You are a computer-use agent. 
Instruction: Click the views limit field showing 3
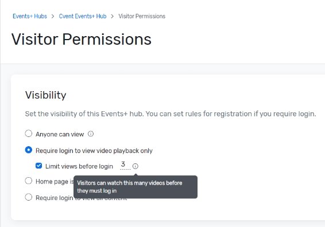coord(125,165)
